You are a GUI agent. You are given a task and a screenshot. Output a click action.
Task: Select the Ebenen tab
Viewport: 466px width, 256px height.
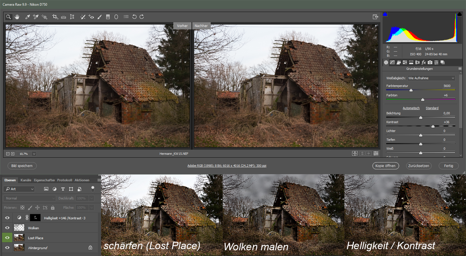point(10,180)
